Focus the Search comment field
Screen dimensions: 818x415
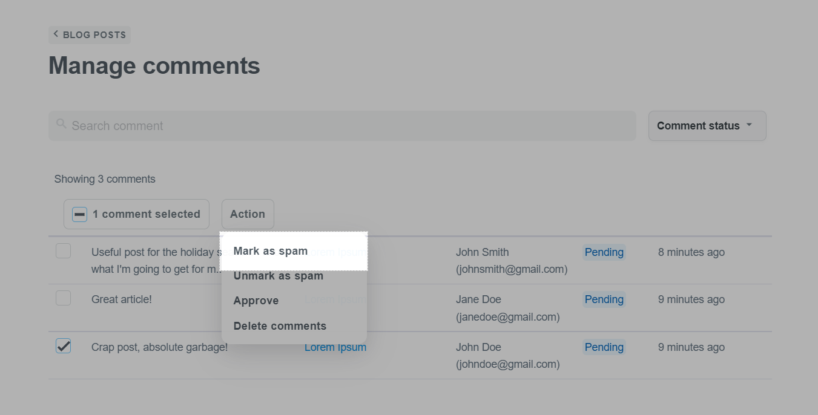[x=342, y=126]
